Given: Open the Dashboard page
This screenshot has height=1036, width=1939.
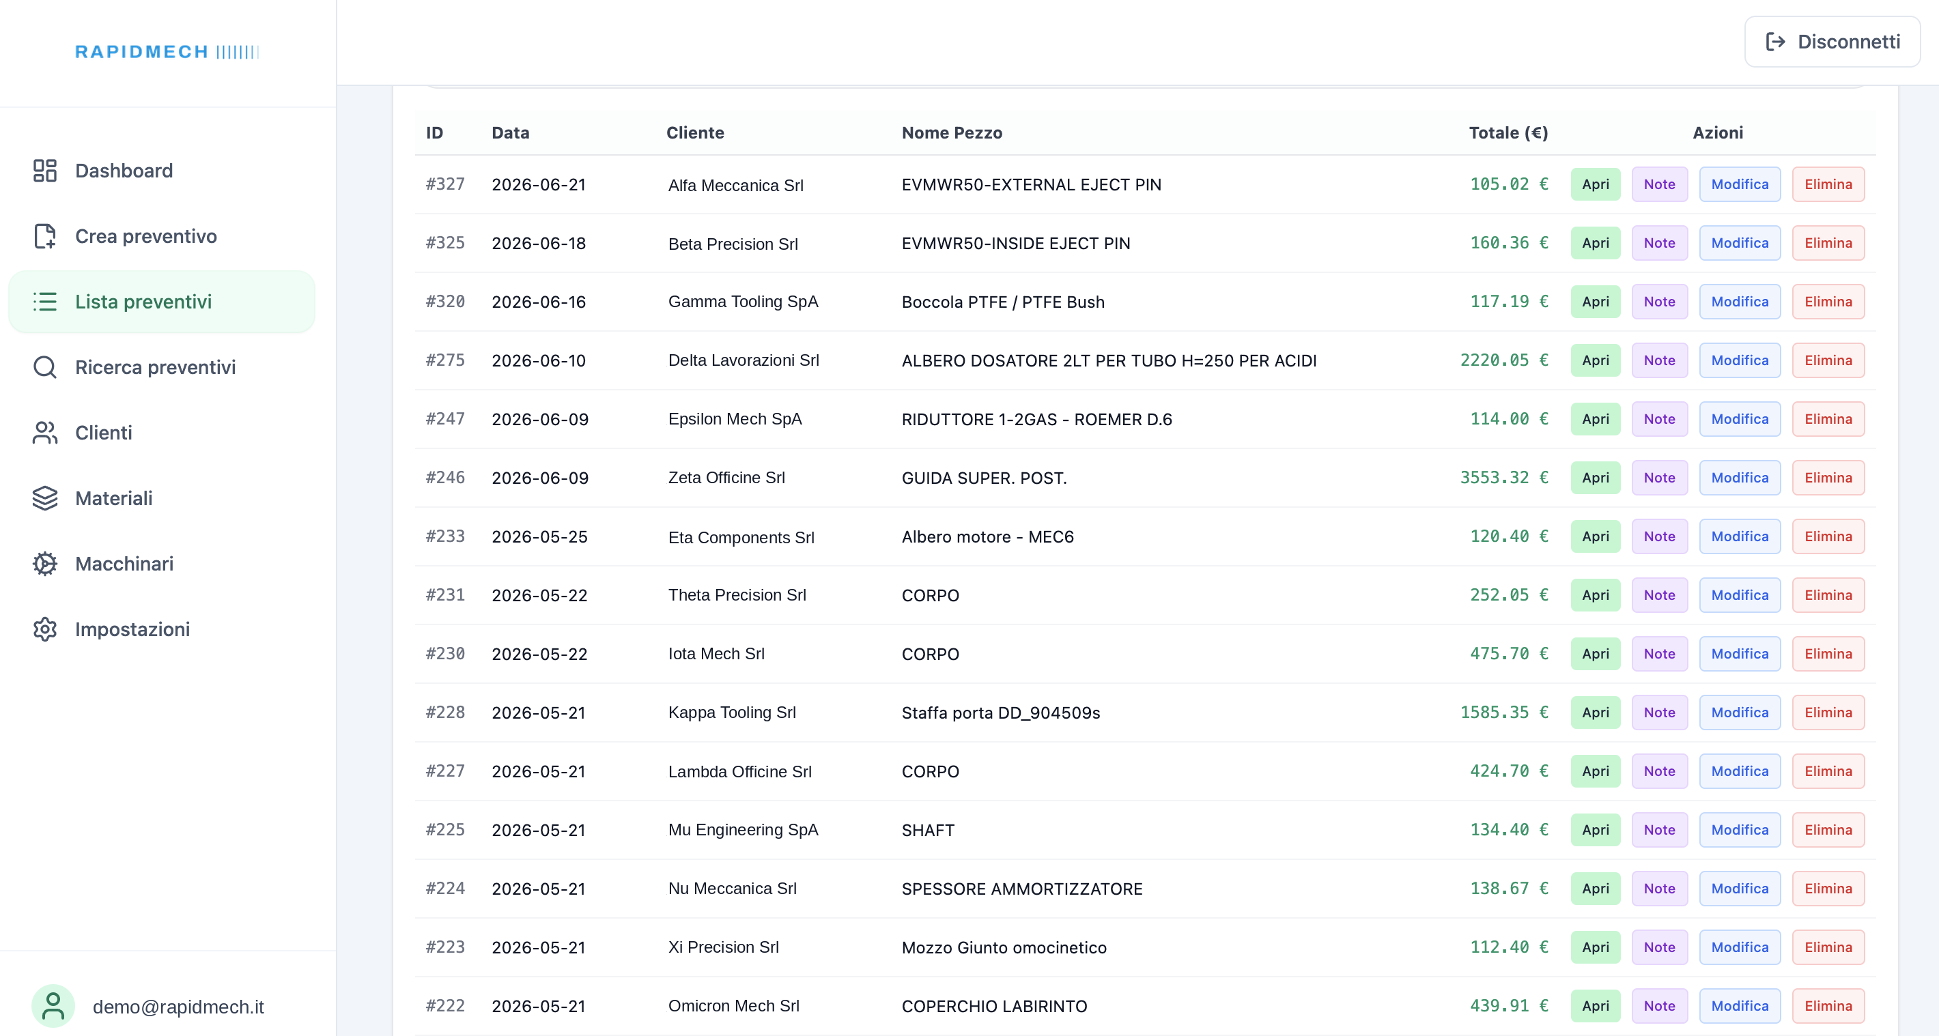Looking at the screenshot, I should coord(161,171).
